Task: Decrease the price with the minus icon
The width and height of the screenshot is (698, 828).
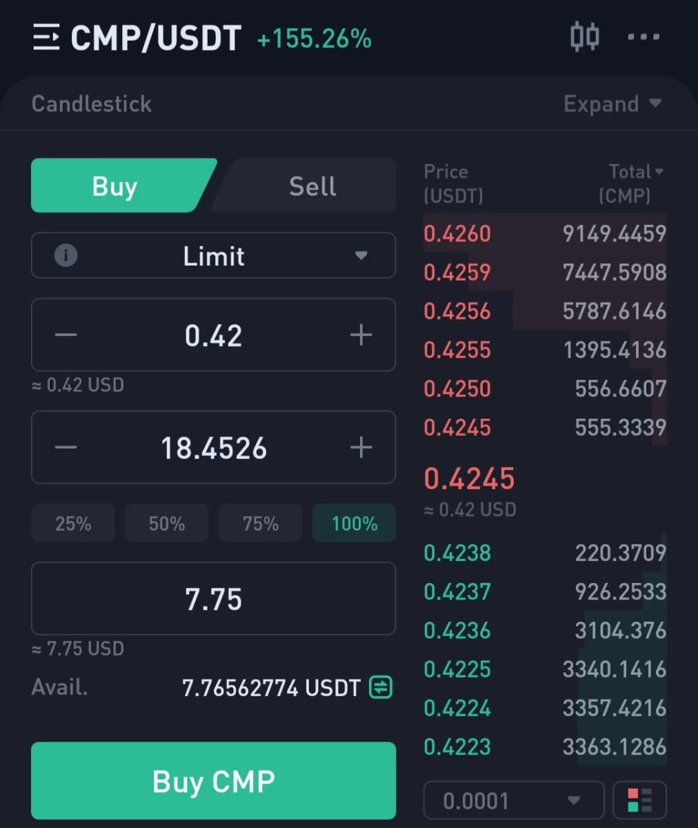Action: coord(66,335)
